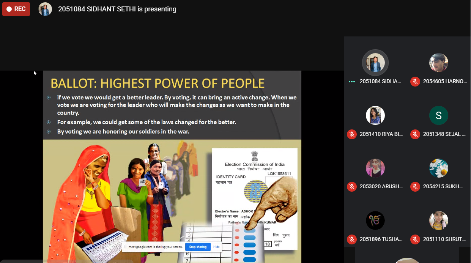The width and height of the screenshot is (471, 263).
Task: Click the 'SIDHANT SETHI is presenting' banner text
Action: (117, 9)
